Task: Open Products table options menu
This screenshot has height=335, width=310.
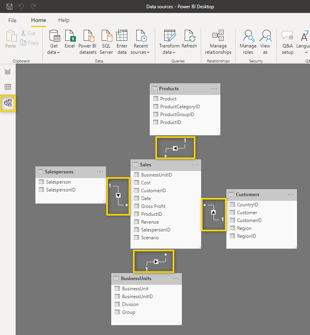Action: (x=214, y=89)
